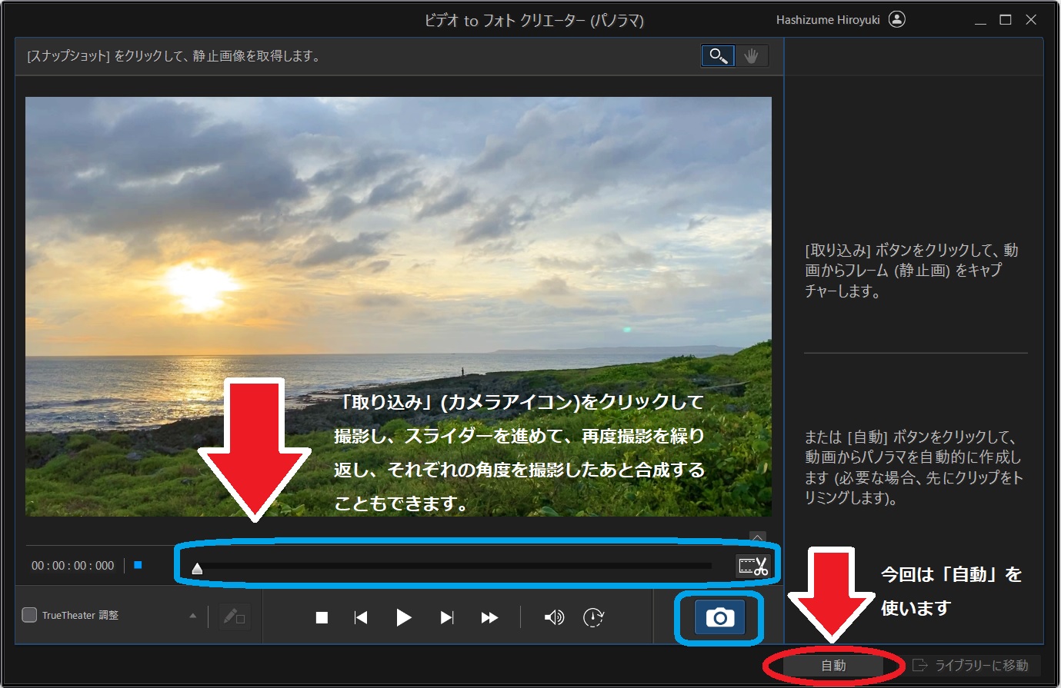Click the timecode display 00:00:00:000

click(x=72, y=566)
